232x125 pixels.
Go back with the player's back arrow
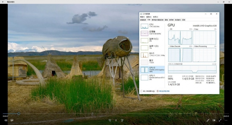click(3, 2)
